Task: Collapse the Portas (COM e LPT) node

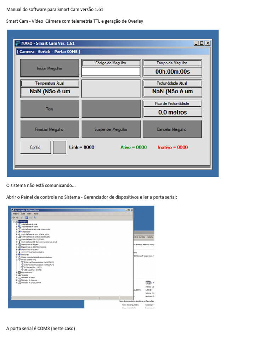Action: pos(17,260)
